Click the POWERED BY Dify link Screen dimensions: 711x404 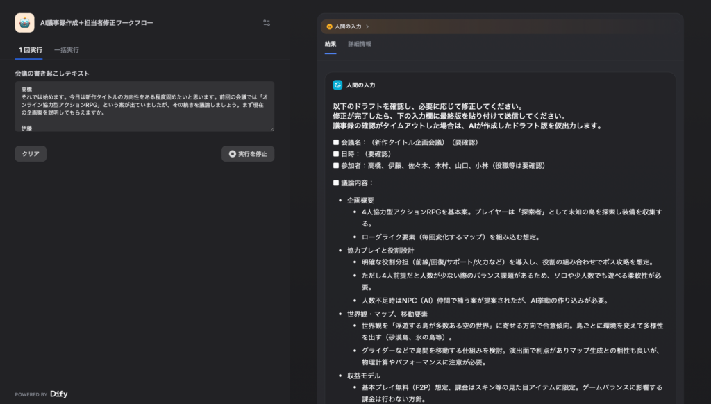tap(41, 394)
